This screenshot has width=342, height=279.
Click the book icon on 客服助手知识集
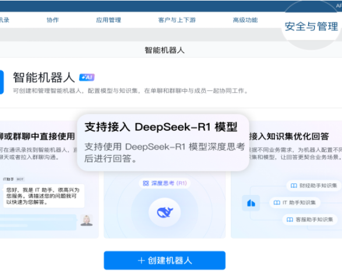(290, 219)
